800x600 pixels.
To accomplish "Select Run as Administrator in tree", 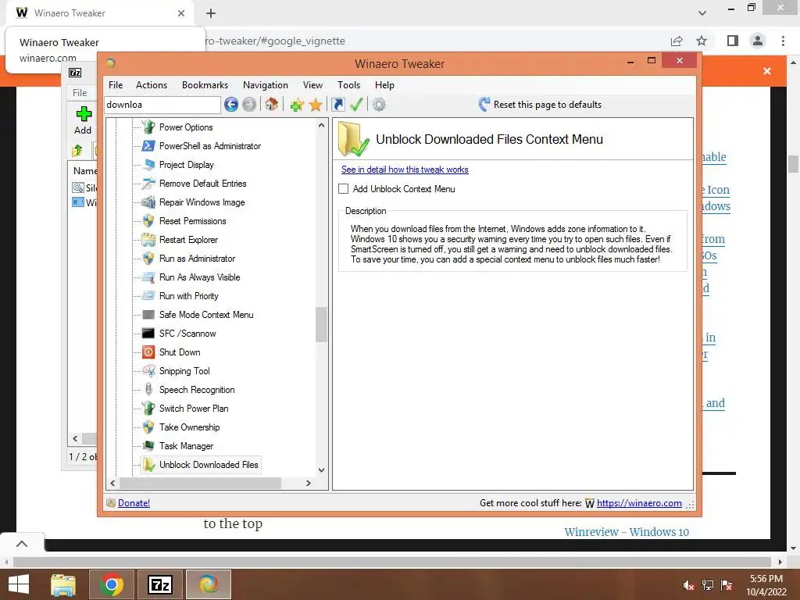I will pos(197,259).
